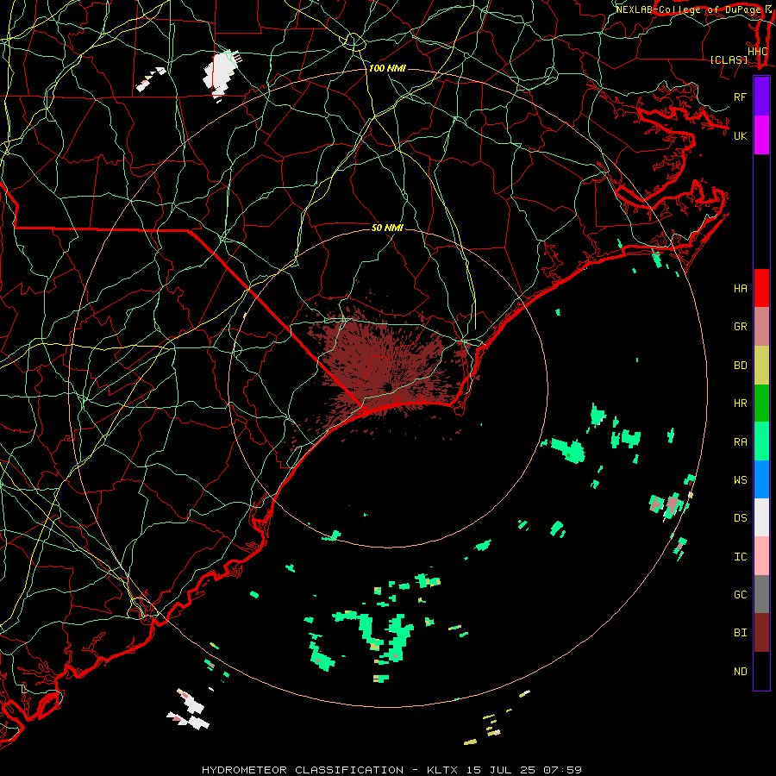
Task: Click the 'RF' legend label
Action: point(740,97)
